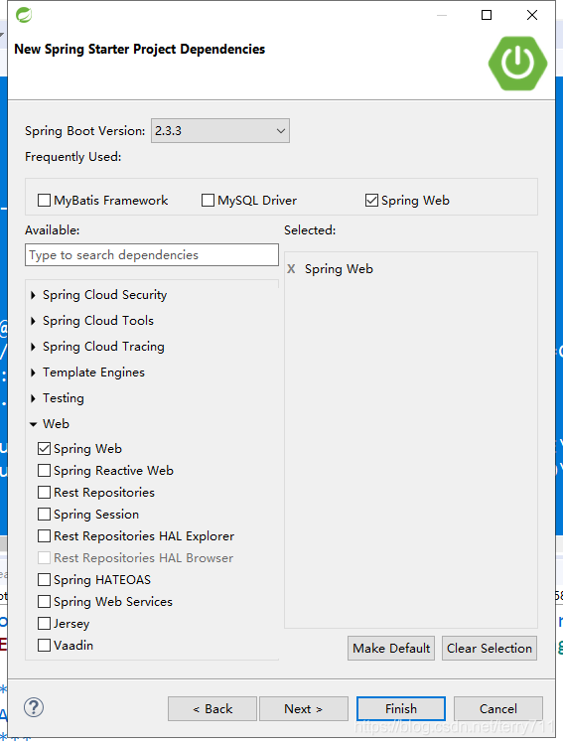Tick the Spring Reactive Web checkbox

click(x=44, y=471)
